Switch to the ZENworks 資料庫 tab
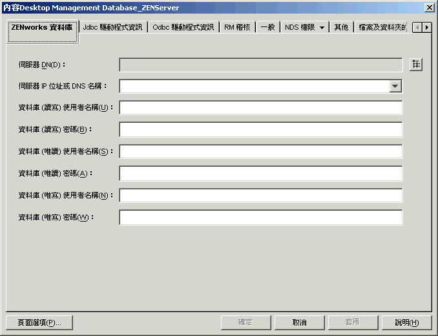 [x=42, y=32]
